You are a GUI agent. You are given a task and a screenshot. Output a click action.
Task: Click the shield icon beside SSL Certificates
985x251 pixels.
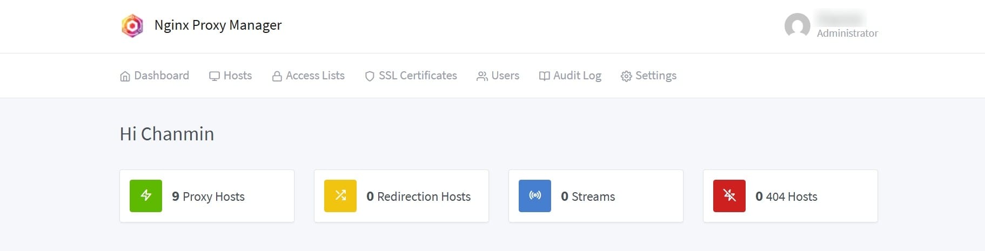(370, 76)
